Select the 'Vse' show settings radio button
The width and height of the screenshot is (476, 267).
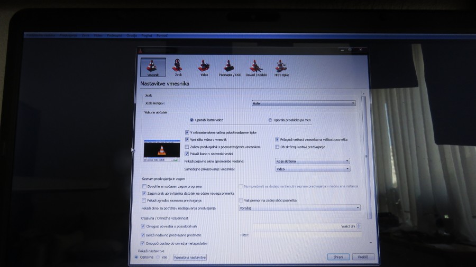click(158, 257)
